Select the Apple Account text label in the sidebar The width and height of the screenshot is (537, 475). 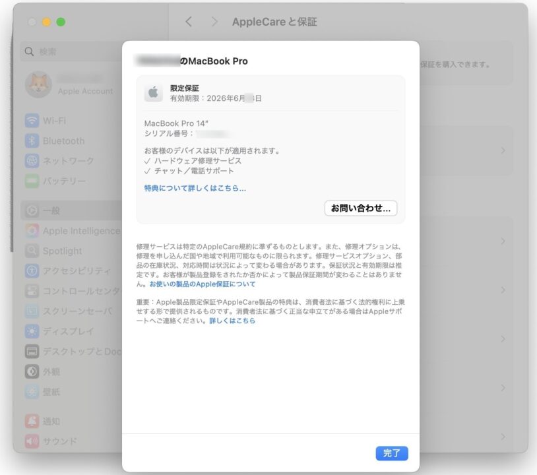click(x=85, y=91)
